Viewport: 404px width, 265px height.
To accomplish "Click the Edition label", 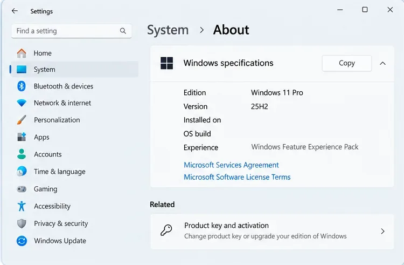I will pyautogui.click(x=194, y=93).
